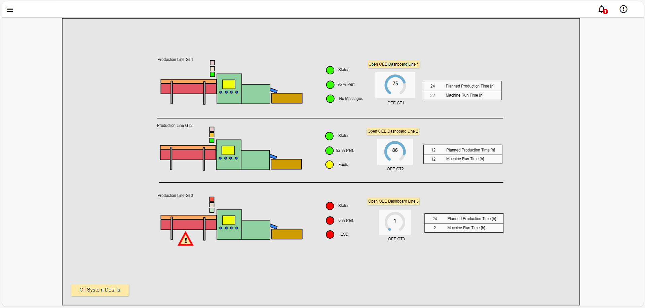Select the yellow machine display on line GT1
Image resolution: width=645 pixels, height=308 pixels.
pyautogui.click(x=229, y=84)
